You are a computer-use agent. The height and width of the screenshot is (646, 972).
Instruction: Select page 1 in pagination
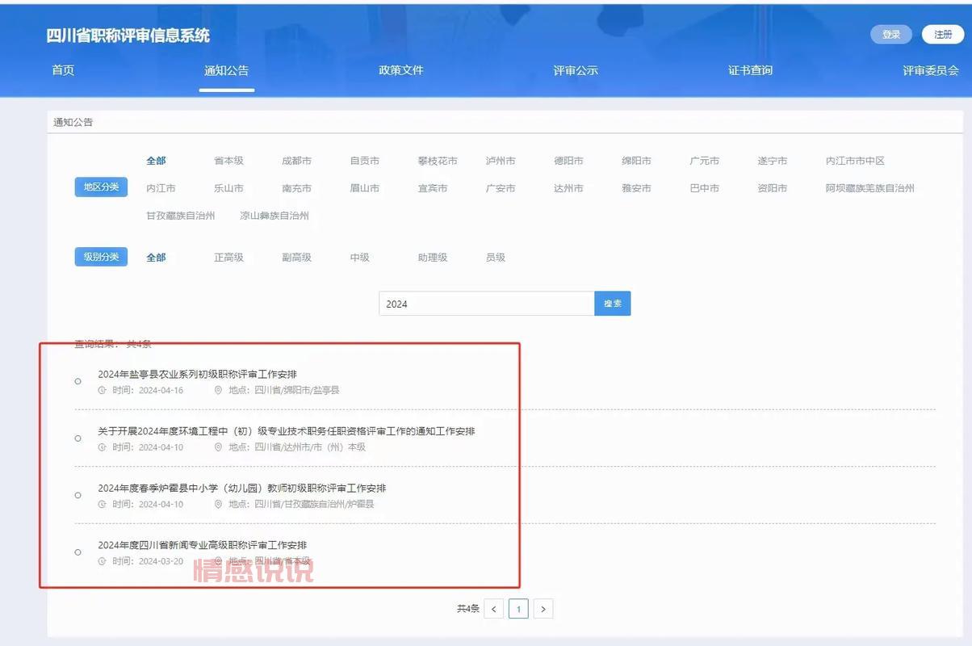[517, 608]
